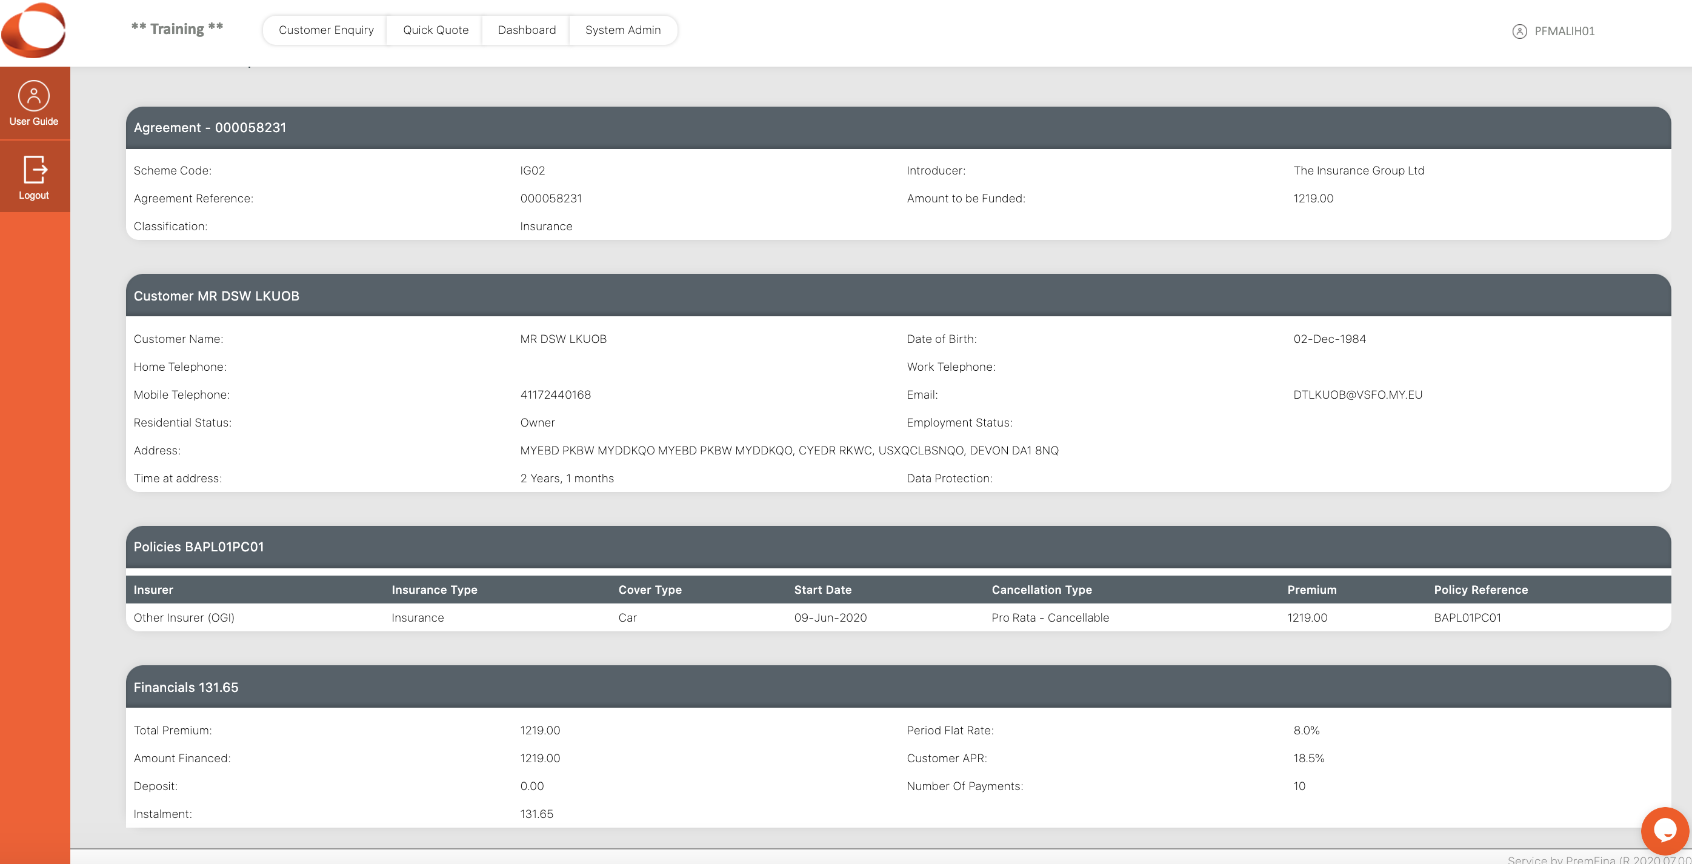Screen dimensions: 1692x864
Task: Click the address text ending DA1 8NQ
Action: [x=789, y=450]
